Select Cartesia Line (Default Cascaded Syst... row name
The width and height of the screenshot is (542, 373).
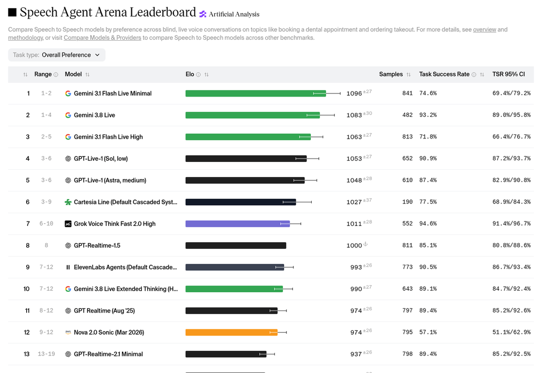click(126, 202)
